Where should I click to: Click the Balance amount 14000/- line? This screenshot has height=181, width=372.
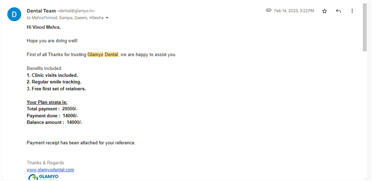(54, 123)
